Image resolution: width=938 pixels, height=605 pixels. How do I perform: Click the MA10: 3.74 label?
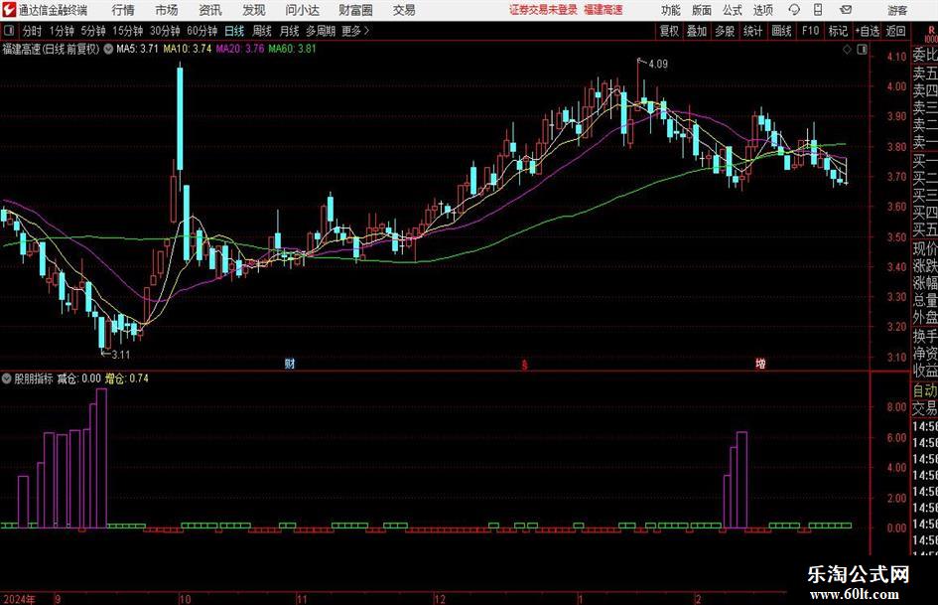pyautogui.click(x=188, y=49)
